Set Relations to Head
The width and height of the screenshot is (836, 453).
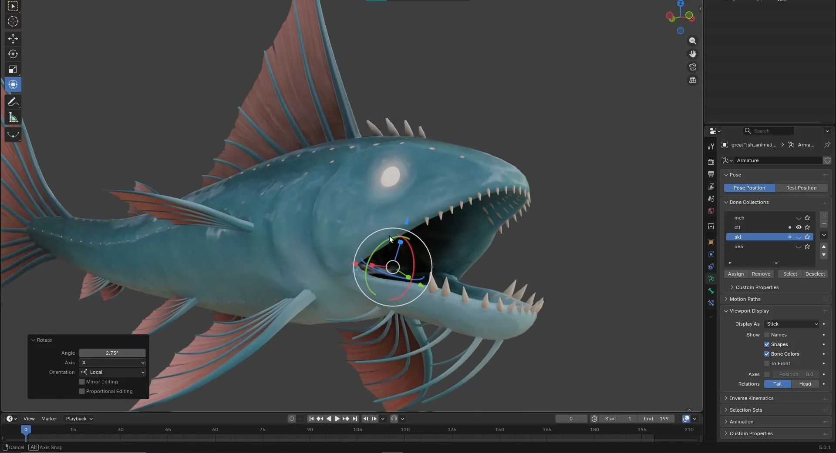(x=805, y=384)
